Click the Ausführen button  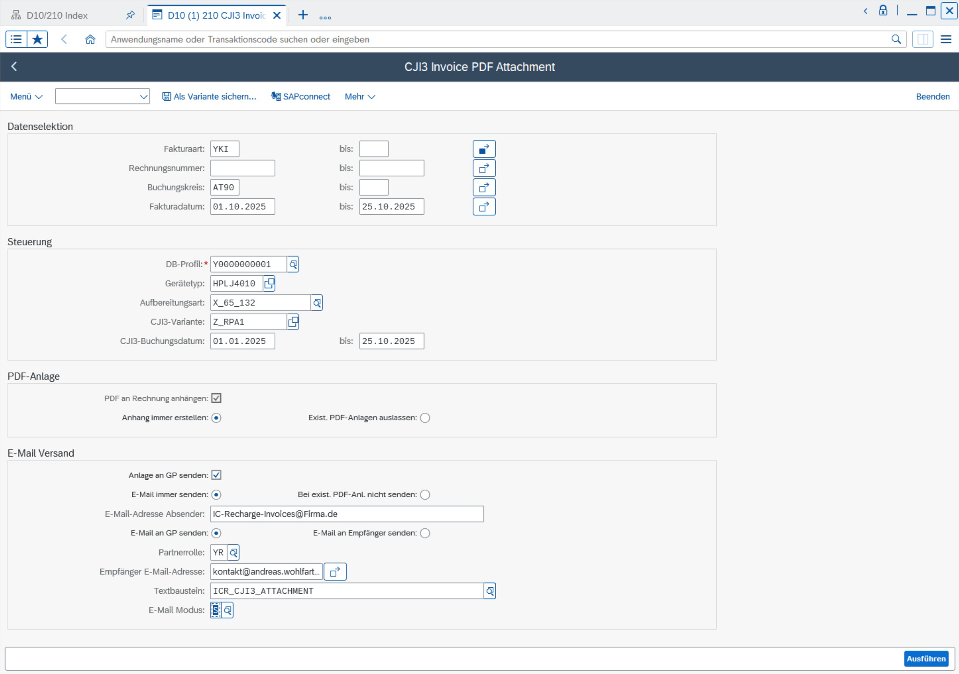click(x=926, y=658)
